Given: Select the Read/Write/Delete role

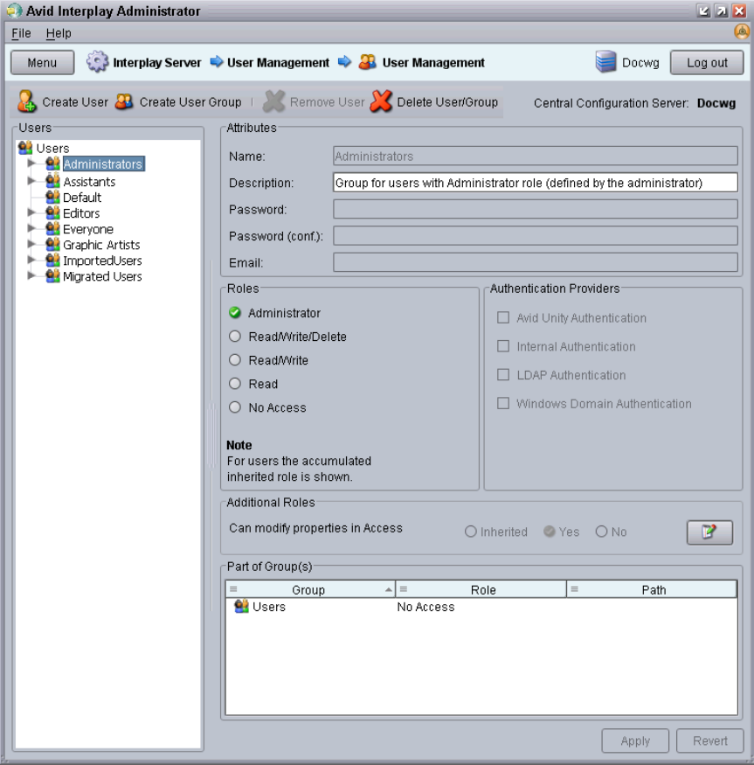Looking at the screenshot, I should (235, 336).
